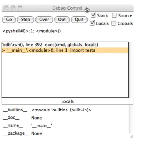Uncheck the Locals checkbox

pos(92,23)
